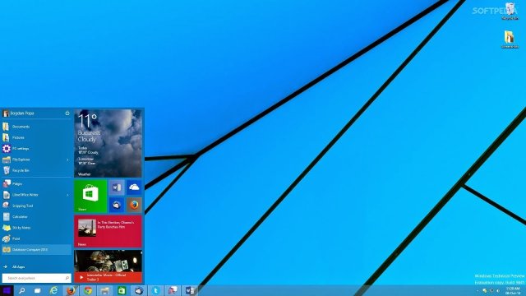Open the volume icon in the system tray
Image resolution: width=526 pixels, height=296 pixels.
[498, 290]
